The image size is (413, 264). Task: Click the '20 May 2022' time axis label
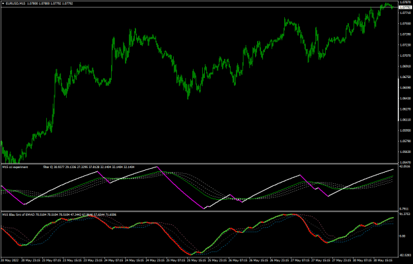point(9,261)
